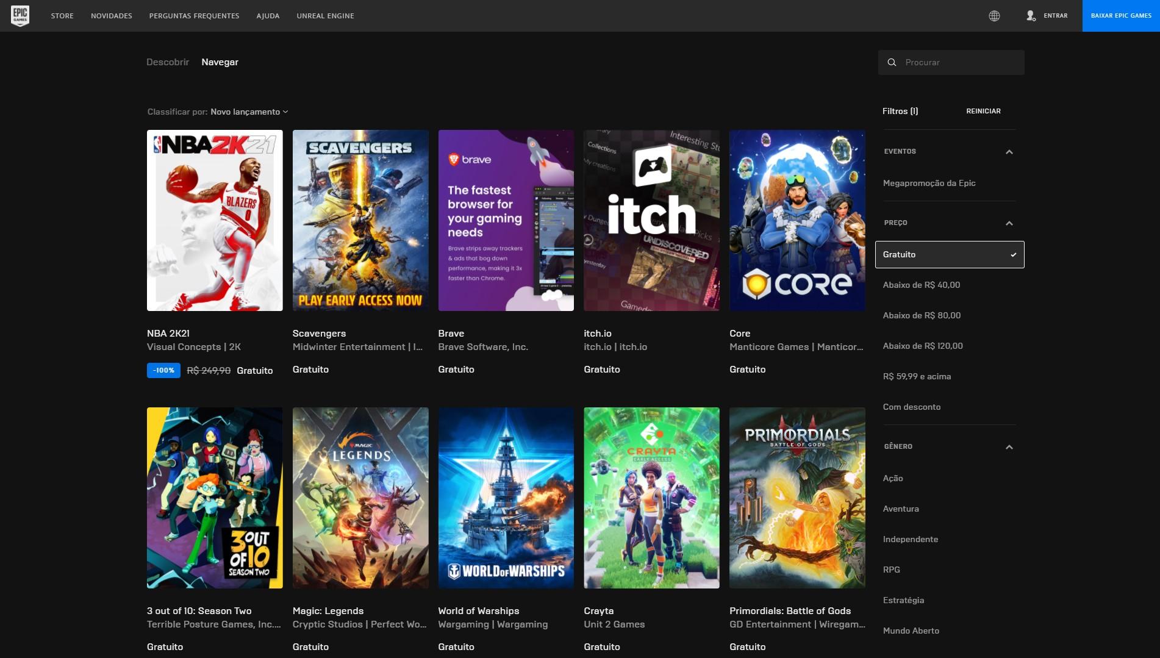Click the Visual Concepts | 2K developer text
The height and width of the screenshot is (658, 1160).
[x=194, y=347]
